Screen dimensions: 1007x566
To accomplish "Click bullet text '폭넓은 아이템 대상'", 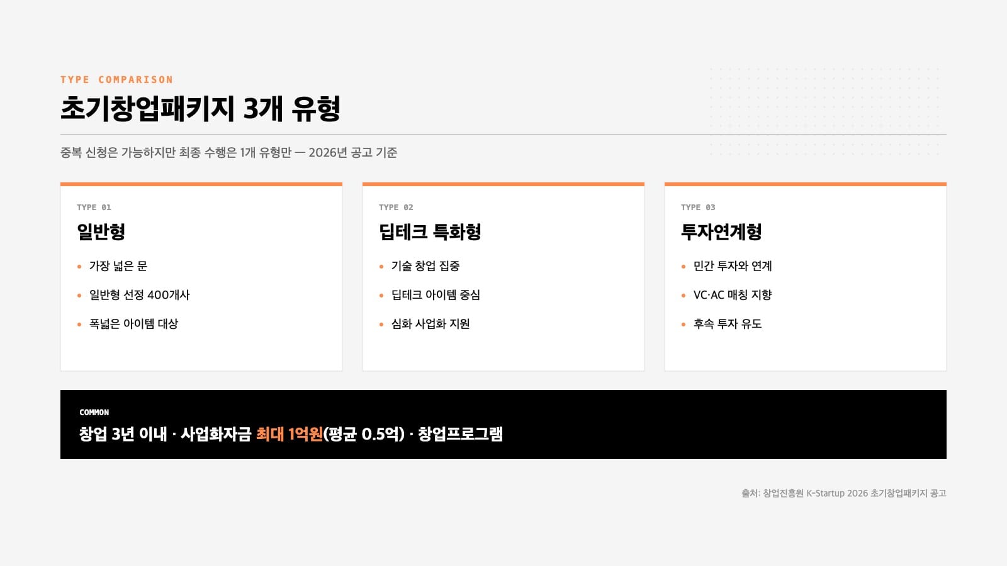I will (x=133, y=324).
